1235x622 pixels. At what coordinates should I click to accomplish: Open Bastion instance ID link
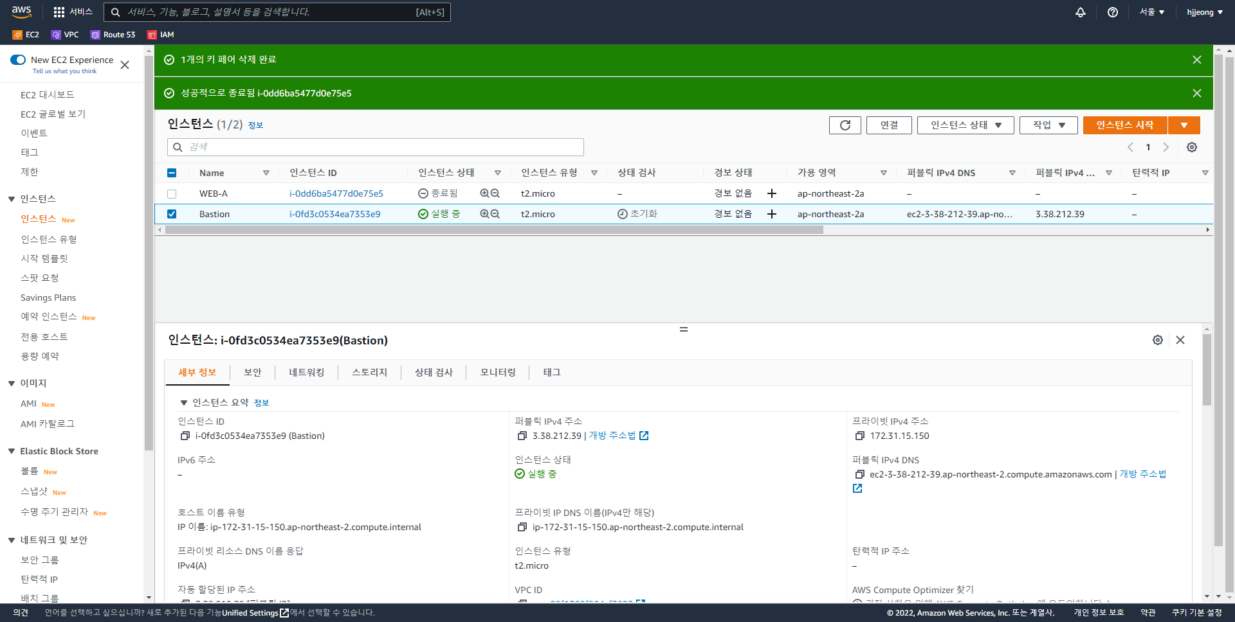point(335,214)
